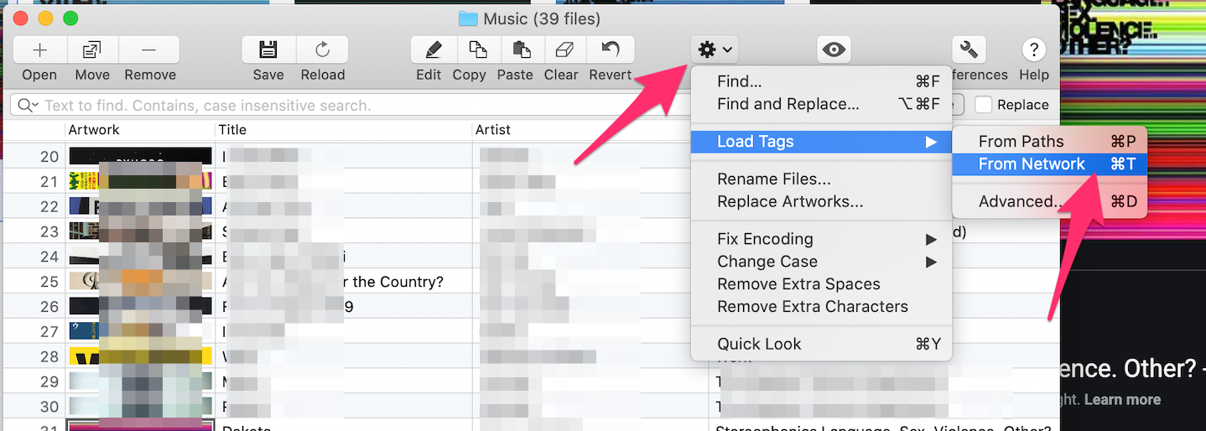
Task: Click the Remove minus icon
Action: [x=149, y=50]
